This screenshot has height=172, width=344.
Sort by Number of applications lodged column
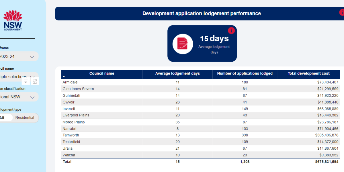pyautogui.click(x=245, y=74)
